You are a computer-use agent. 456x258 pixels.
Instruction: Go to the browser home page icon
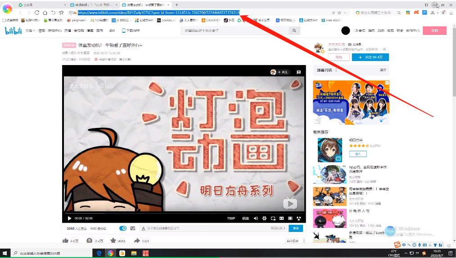pos(45,13)
